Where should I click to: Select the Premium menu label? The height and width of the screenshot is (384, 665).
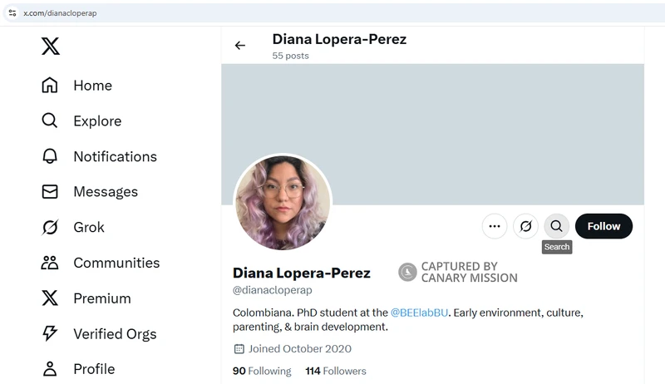pos(102,298)
